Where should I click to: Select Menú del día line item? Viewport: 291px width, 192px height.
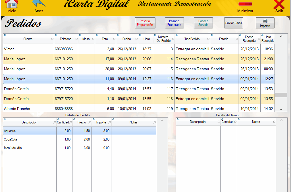pyautogui.click(x=80, y=148)
